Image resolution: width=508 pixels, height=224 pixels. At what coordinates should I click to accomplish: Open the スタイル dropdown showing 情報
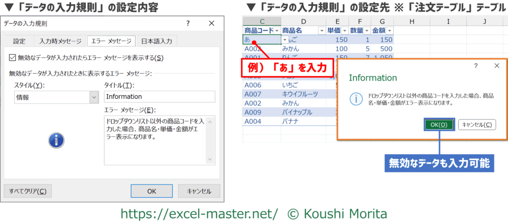tap(93, 97)
